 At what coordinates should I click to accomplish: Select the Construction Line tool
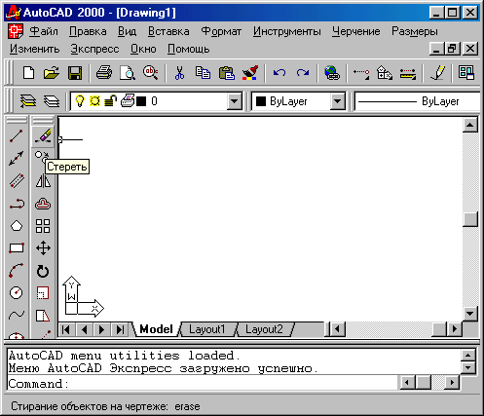[x=17, y=158]
